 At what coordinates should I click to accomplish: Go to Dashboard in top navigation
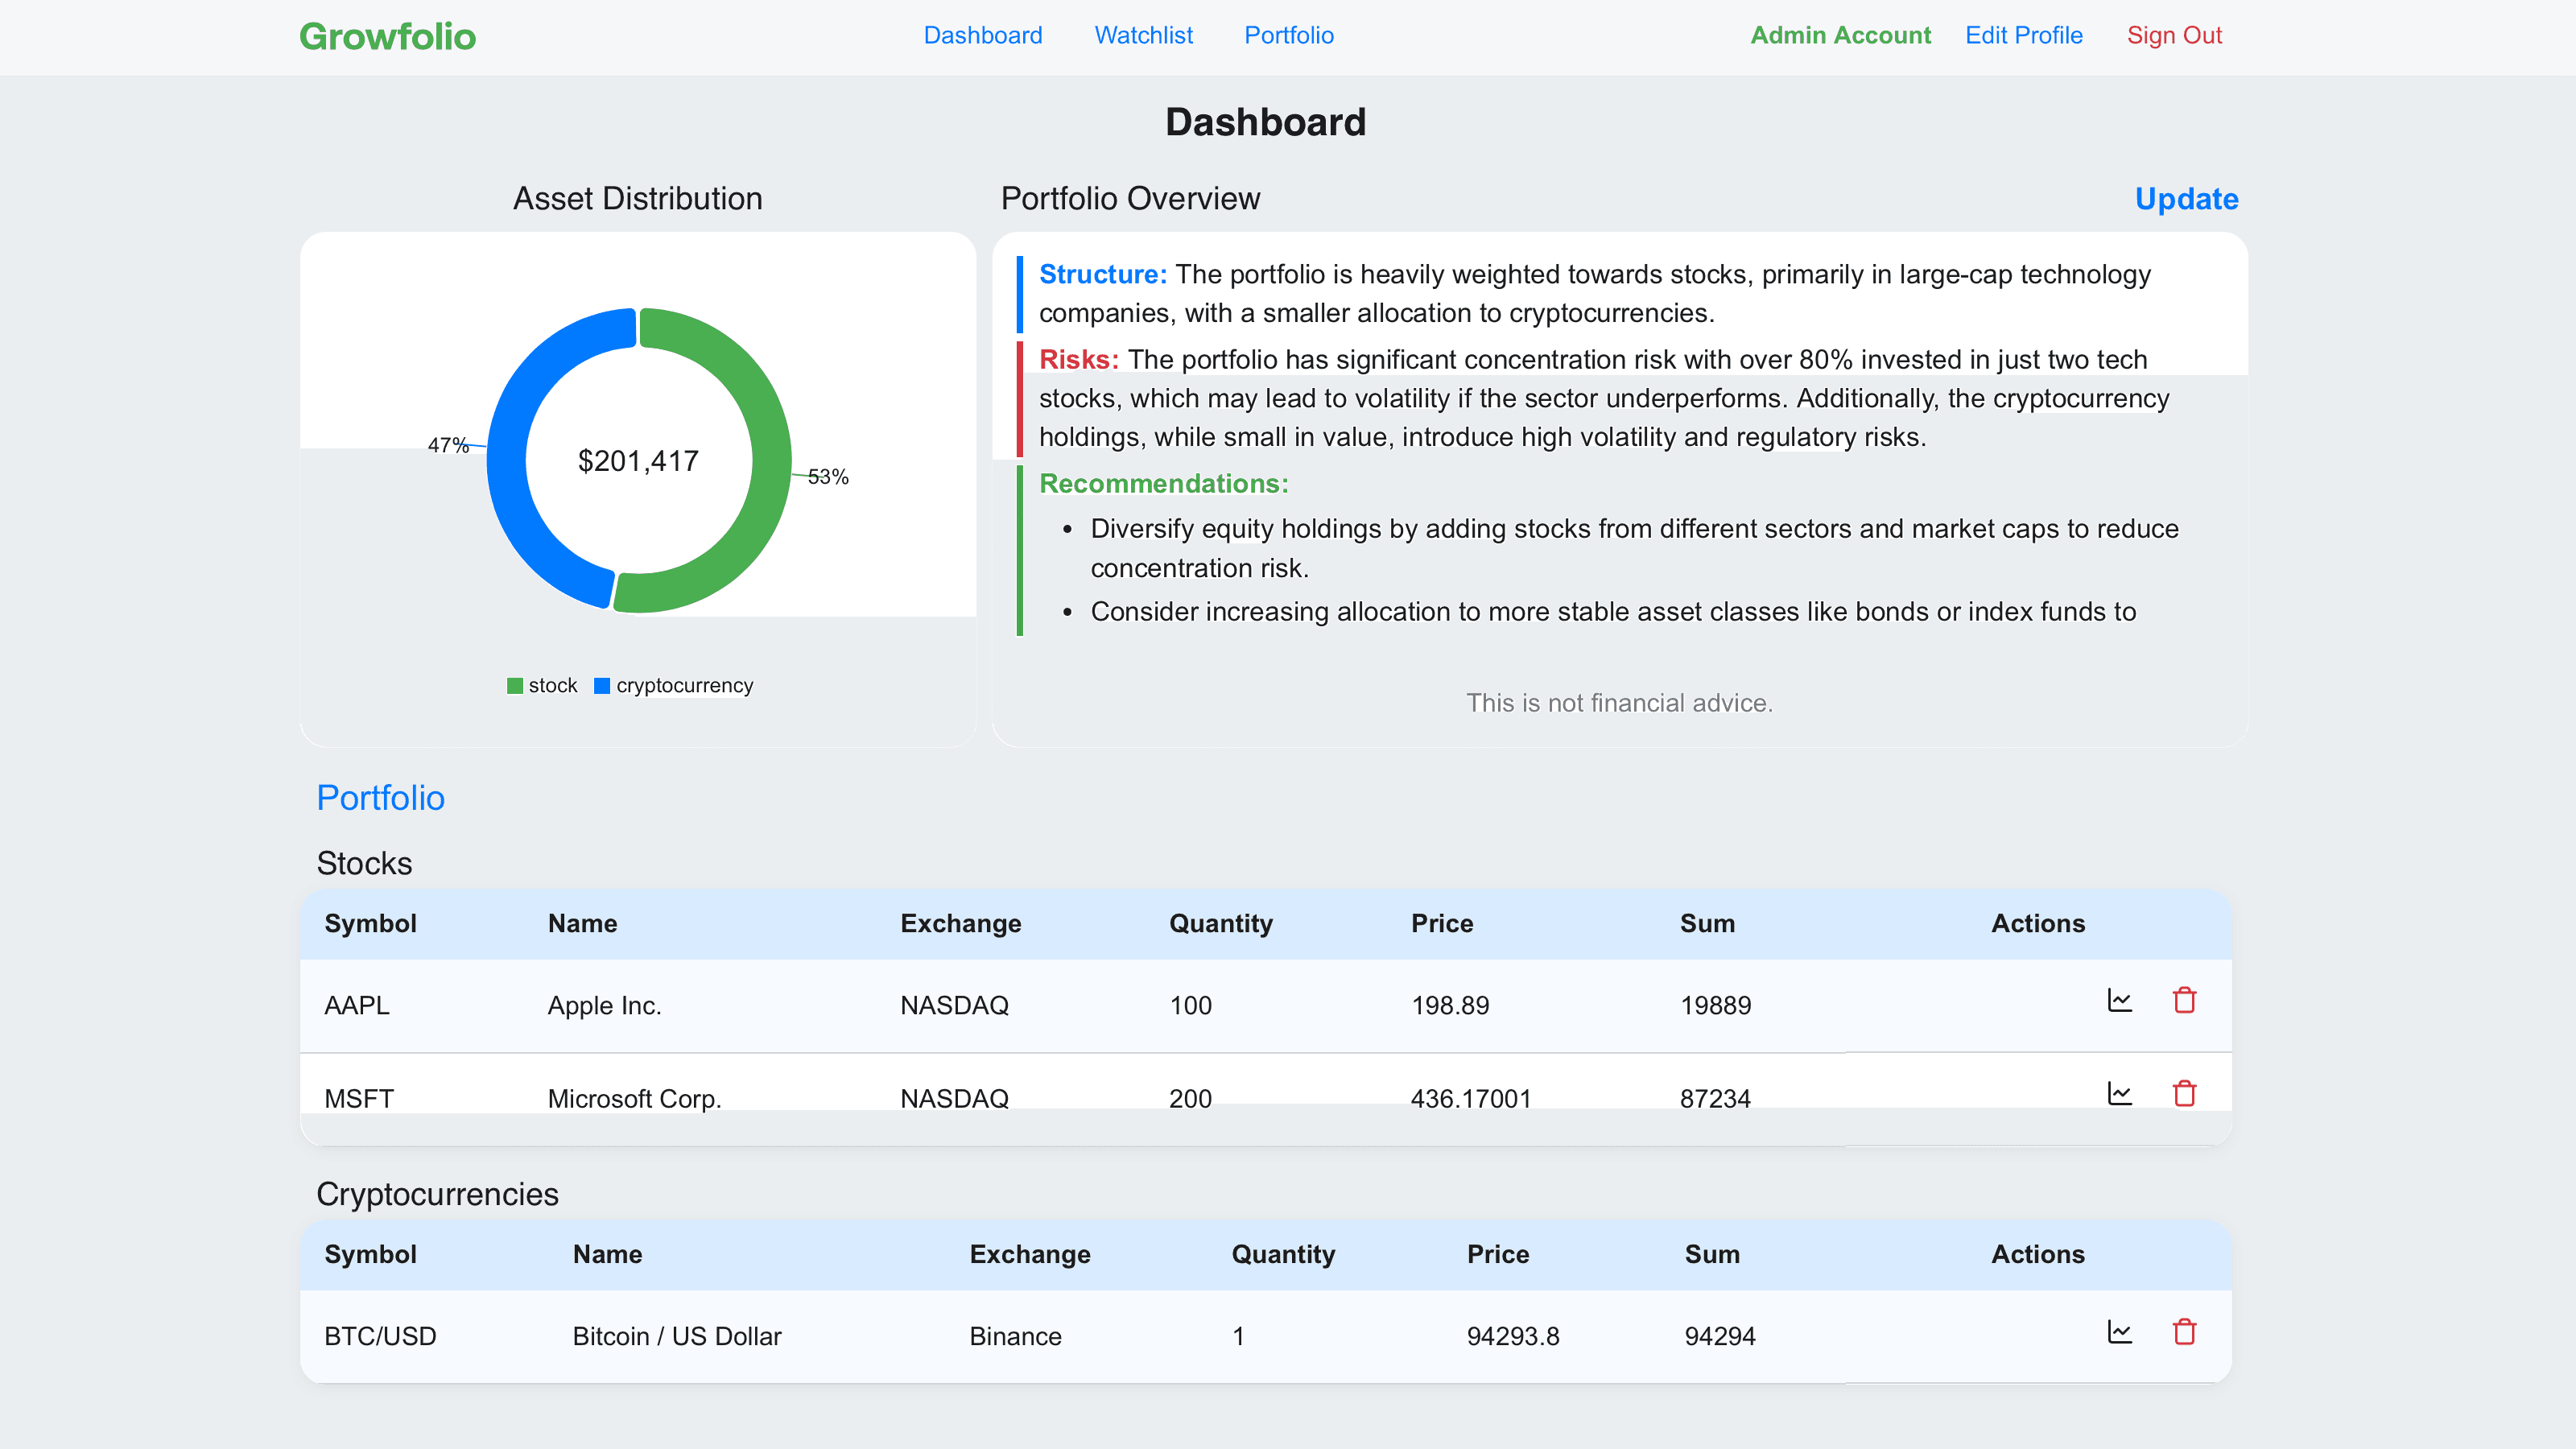[982, 36]
